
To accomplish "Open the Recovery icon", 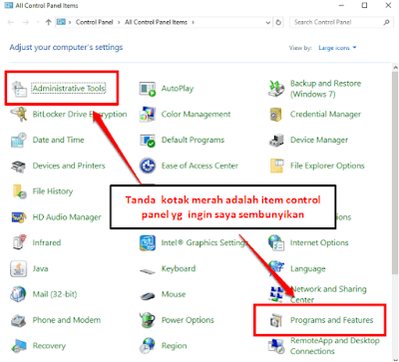I will pos(19,346).
